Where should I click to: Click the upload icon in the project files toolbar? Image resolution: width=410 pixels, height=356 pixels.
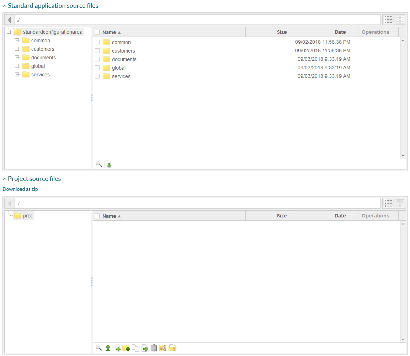108,348
